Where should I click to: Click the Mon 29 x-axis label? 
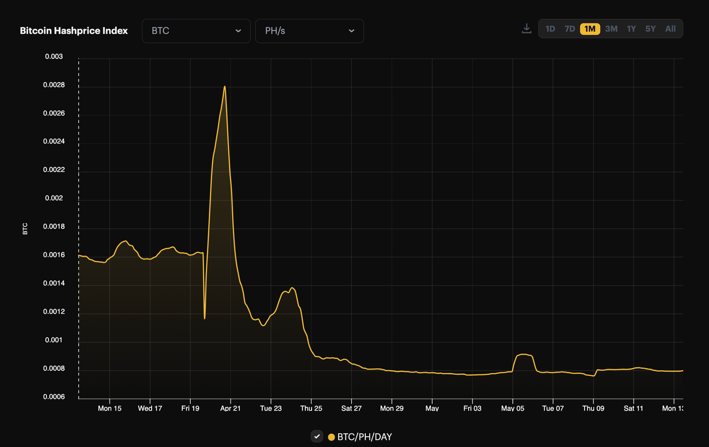(x=392, y=408)
